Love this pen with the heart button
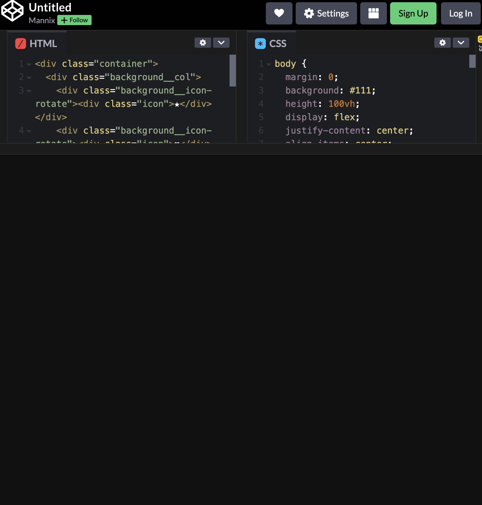 (x=279, y=13)
